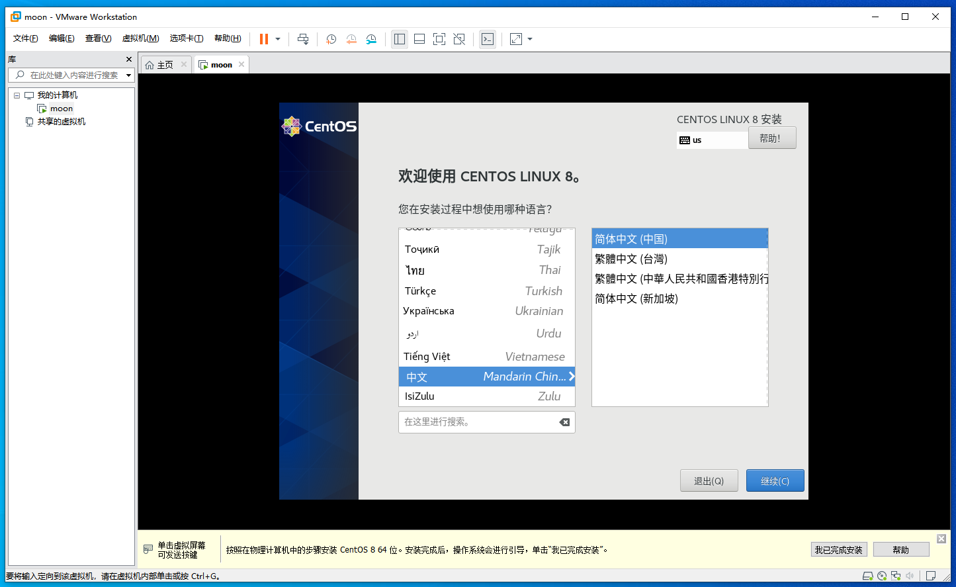The height and width of the screenshot is (587, 956).
Task: Click the 退出(Q) quit button
Action: (709, 481)
